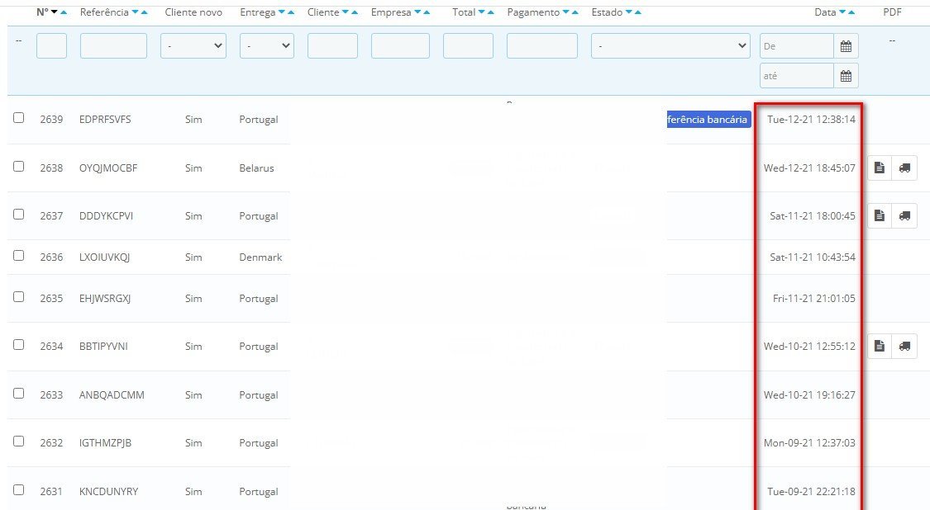Select order 2637 checkbox
This screenshot has height=510, width=930.
pos(19,215)
